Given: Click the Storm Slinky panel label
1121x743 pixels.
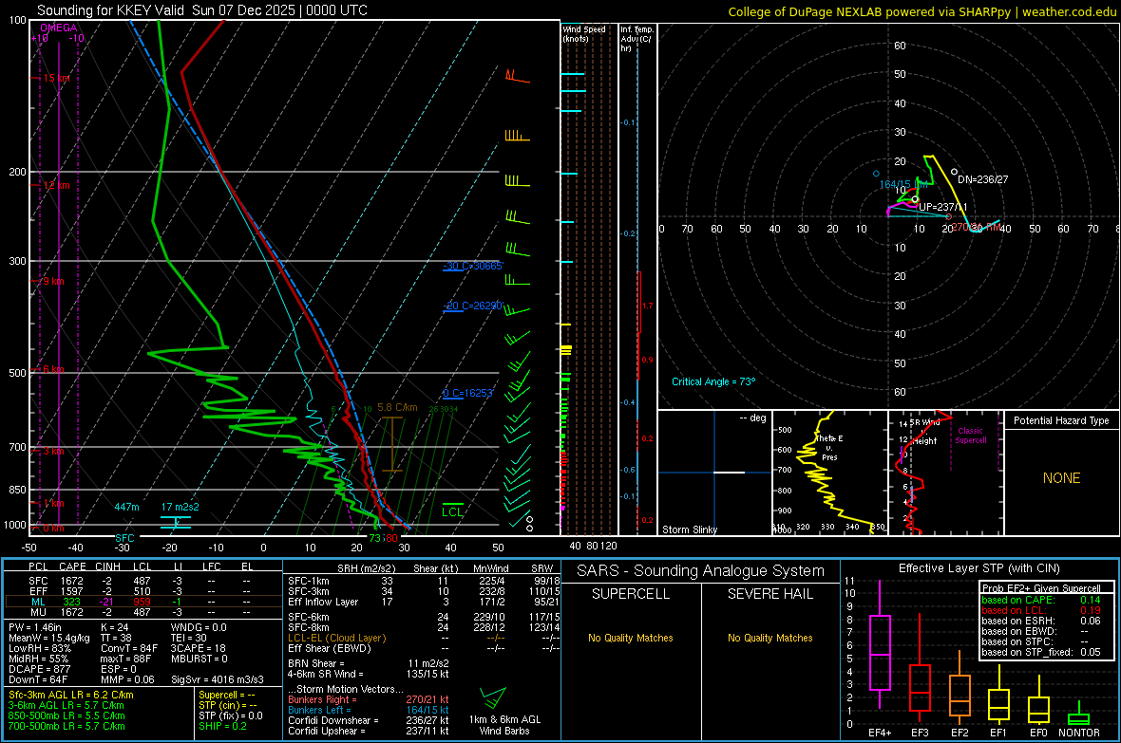Looking at the screenshot, I should coord(690,529).
